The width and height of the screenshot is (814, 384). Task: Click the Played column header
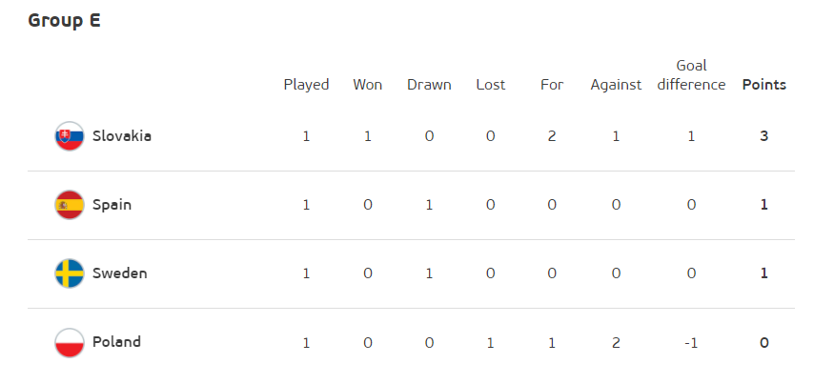pyautogui.click(x=306, y=85)
